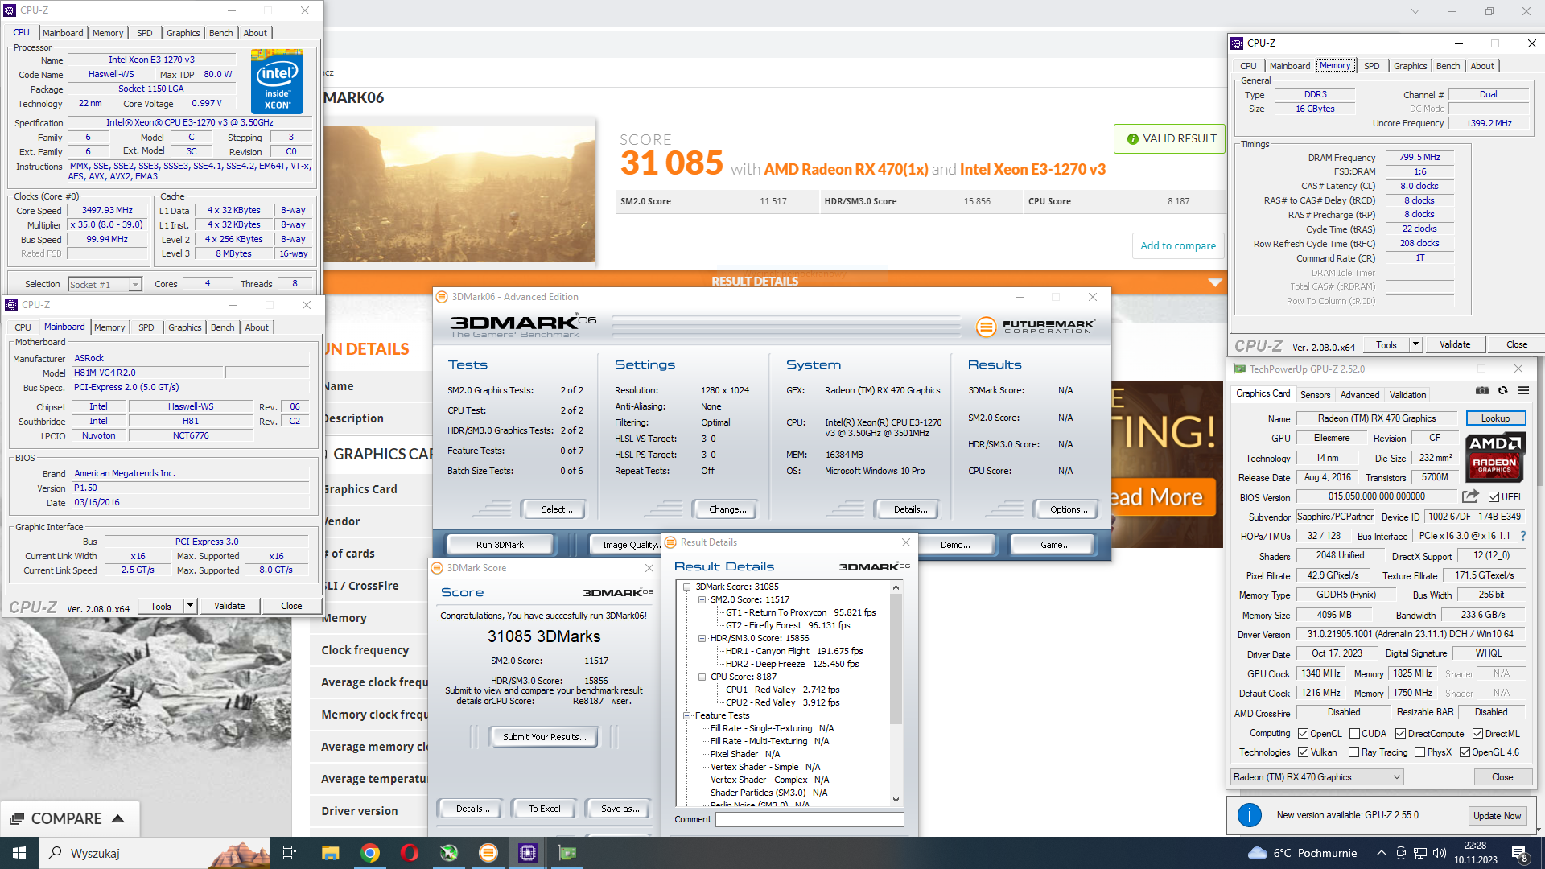The width and height of the screenshot is (1545, 869).
Task: Click the Bus Interface question mark icon
Action: click(1523, 536)
